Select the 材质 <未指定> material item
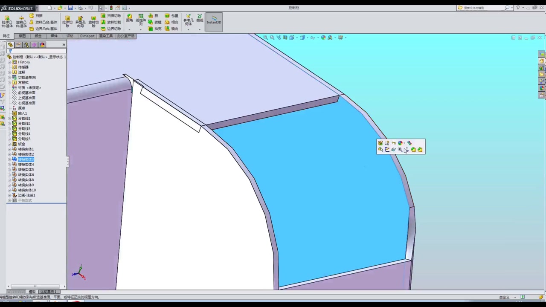546x307 pixels. (29, 88)
